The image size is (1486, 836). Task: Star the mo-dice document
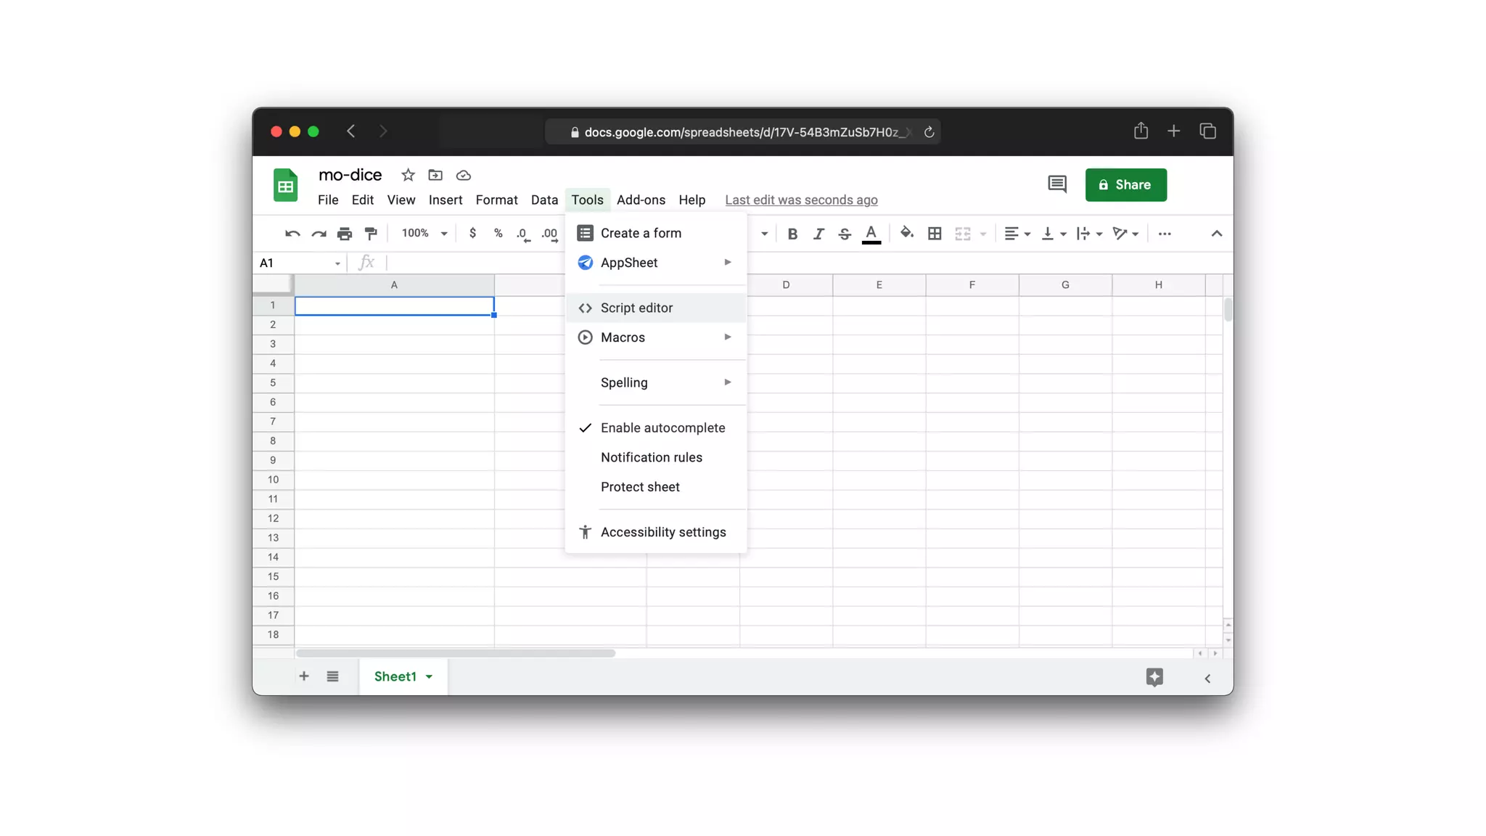(x=408, y=175)
